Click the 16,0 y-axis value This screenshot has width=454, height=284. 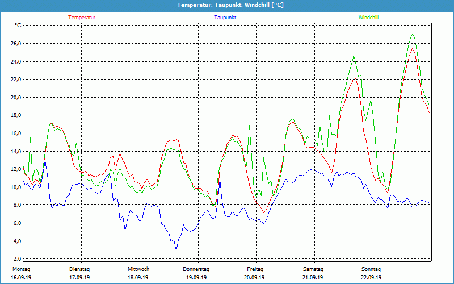(16, 133)
